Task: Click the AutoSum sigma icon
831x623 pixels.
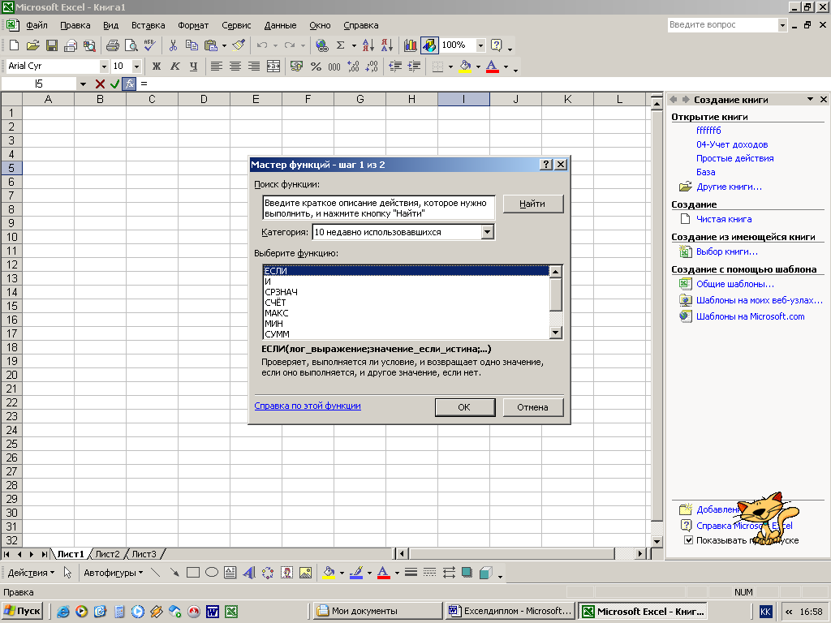Action: [x=341, y=45]
